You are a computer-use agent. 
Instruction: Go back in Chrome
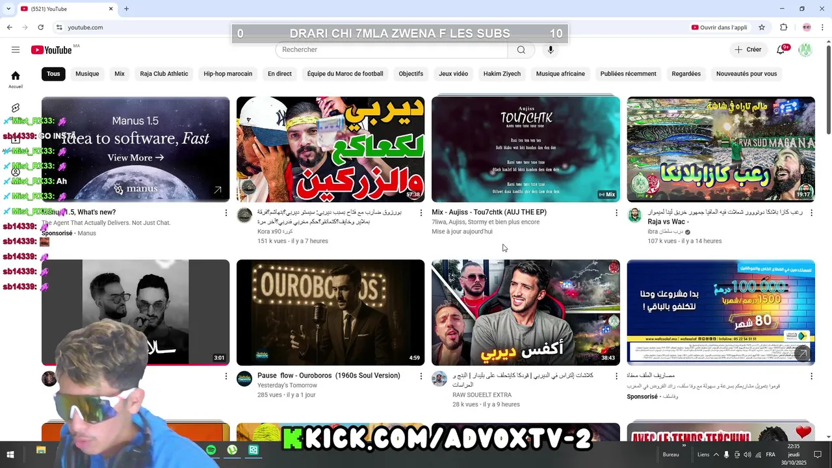point(9,27)
